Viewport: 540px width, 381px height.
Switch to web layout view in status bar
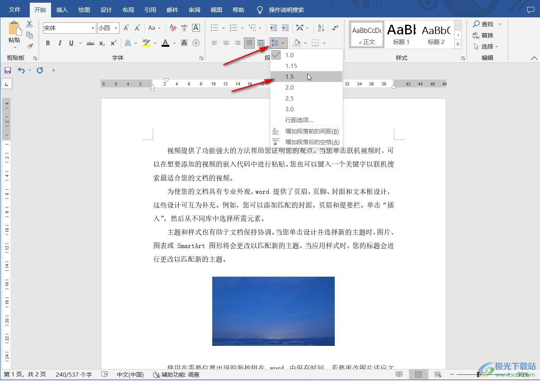tap(438, 374)
